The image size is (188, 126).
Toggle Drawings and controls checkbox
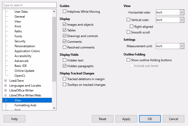click(64, 36)
